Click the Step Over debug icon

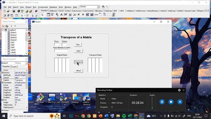pos(36,16)
